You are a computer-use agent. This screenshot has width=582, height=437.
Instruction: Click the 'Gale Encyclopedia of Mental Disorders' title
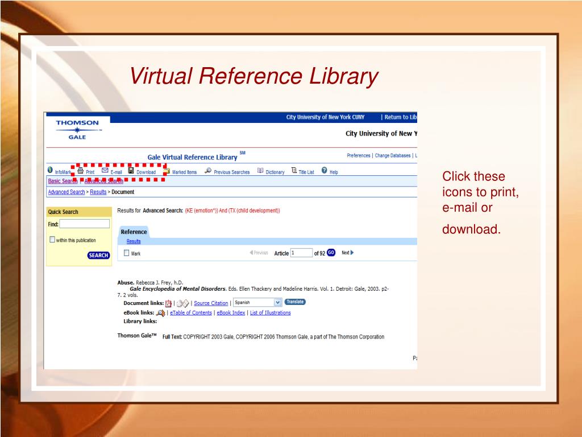pyautogui.click(x=177, y=288)
